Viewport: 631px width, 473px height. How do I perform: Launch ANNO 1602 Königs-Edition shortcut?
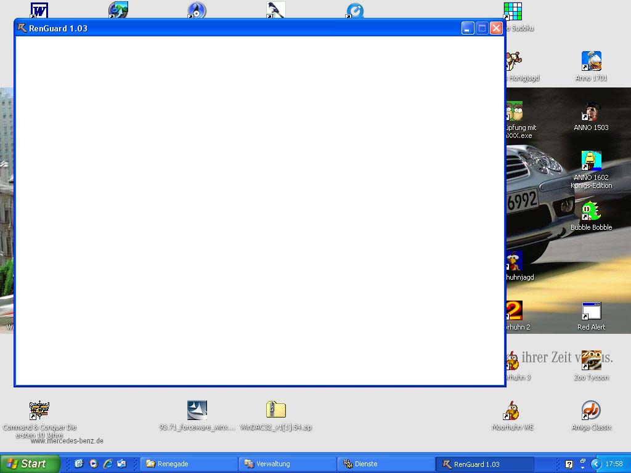tap(591, 161)
